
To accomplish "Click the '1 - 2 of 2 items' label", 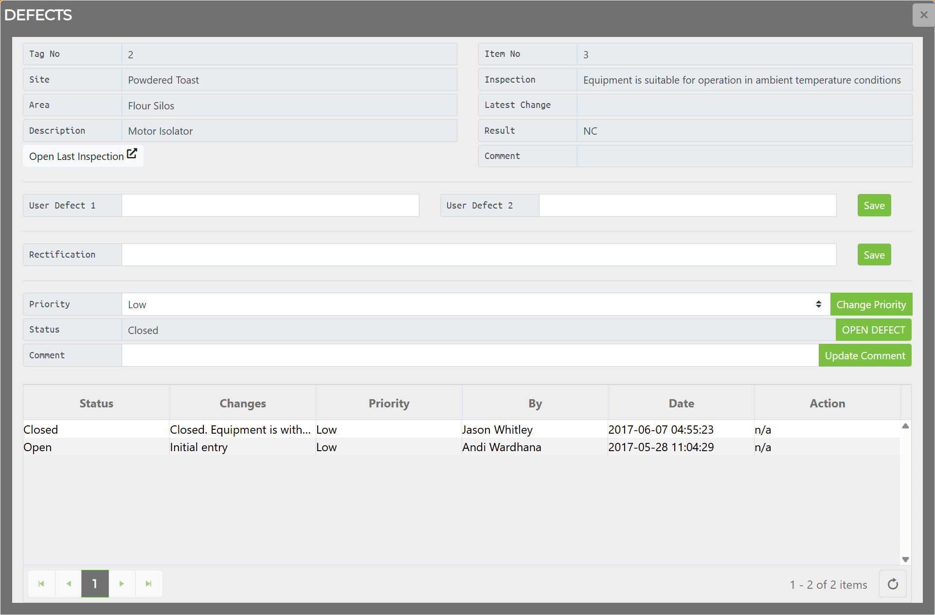I will click(828, 585).
